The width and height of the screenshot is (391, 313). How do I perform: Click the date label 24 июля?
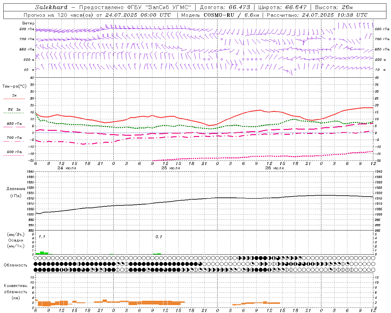pos(67,168)
